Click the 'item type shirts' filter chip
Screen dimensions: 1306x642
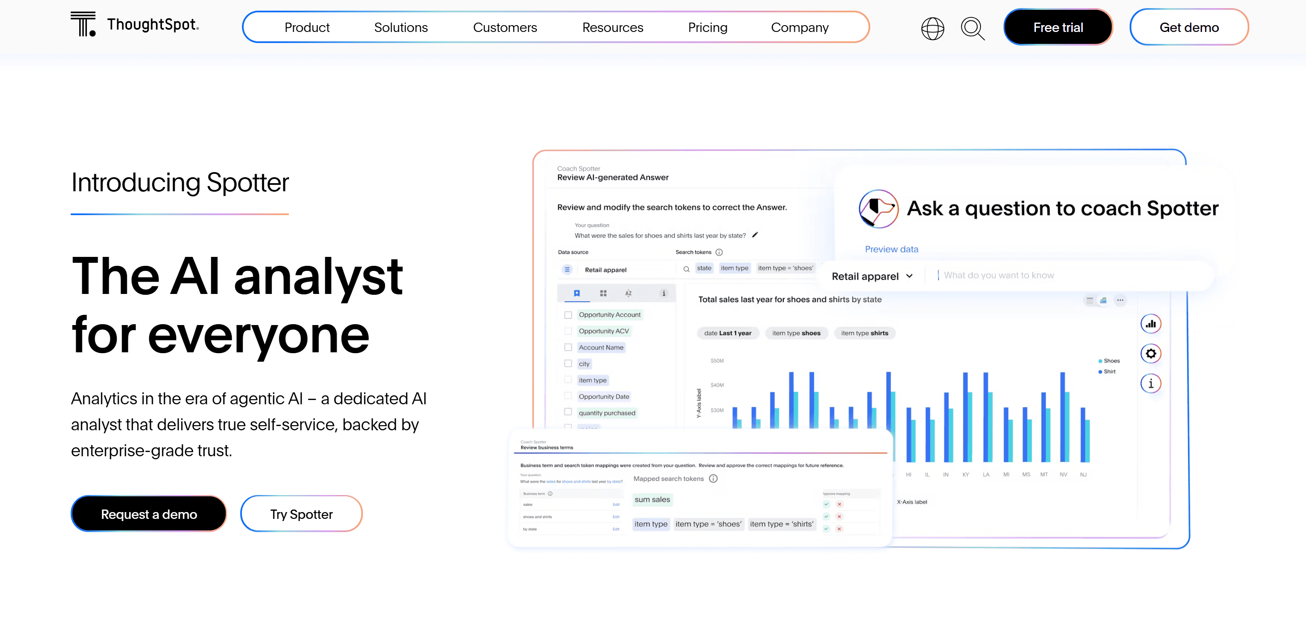click(864, 333)
